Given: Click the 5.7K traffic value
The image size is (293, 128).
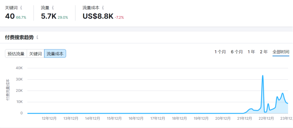Looking at the screenshot, I should (x=49, y=16).
